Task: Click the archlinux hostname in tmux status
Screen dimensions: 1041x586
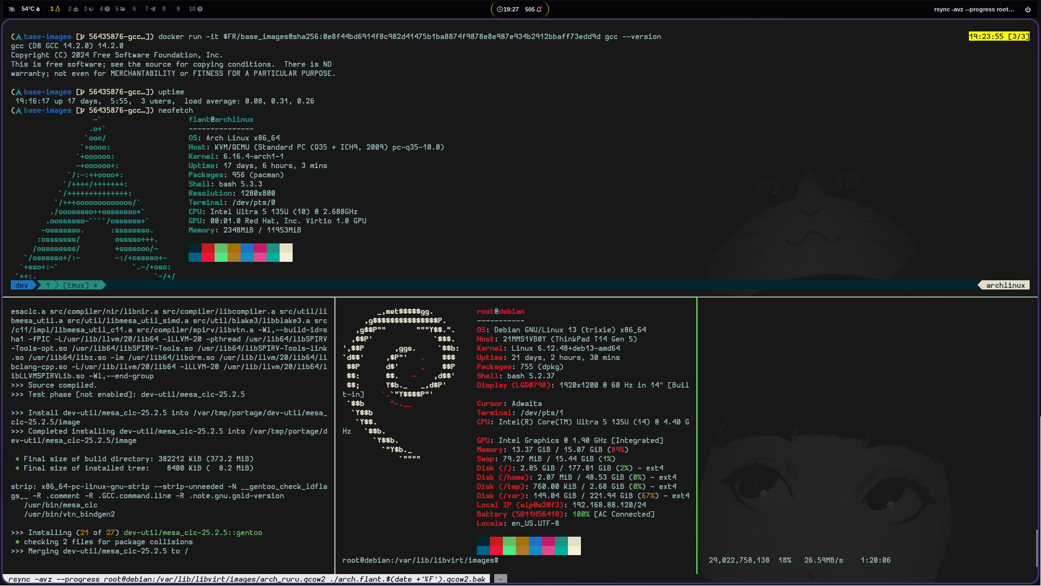Action: [x=1005, y=285]
